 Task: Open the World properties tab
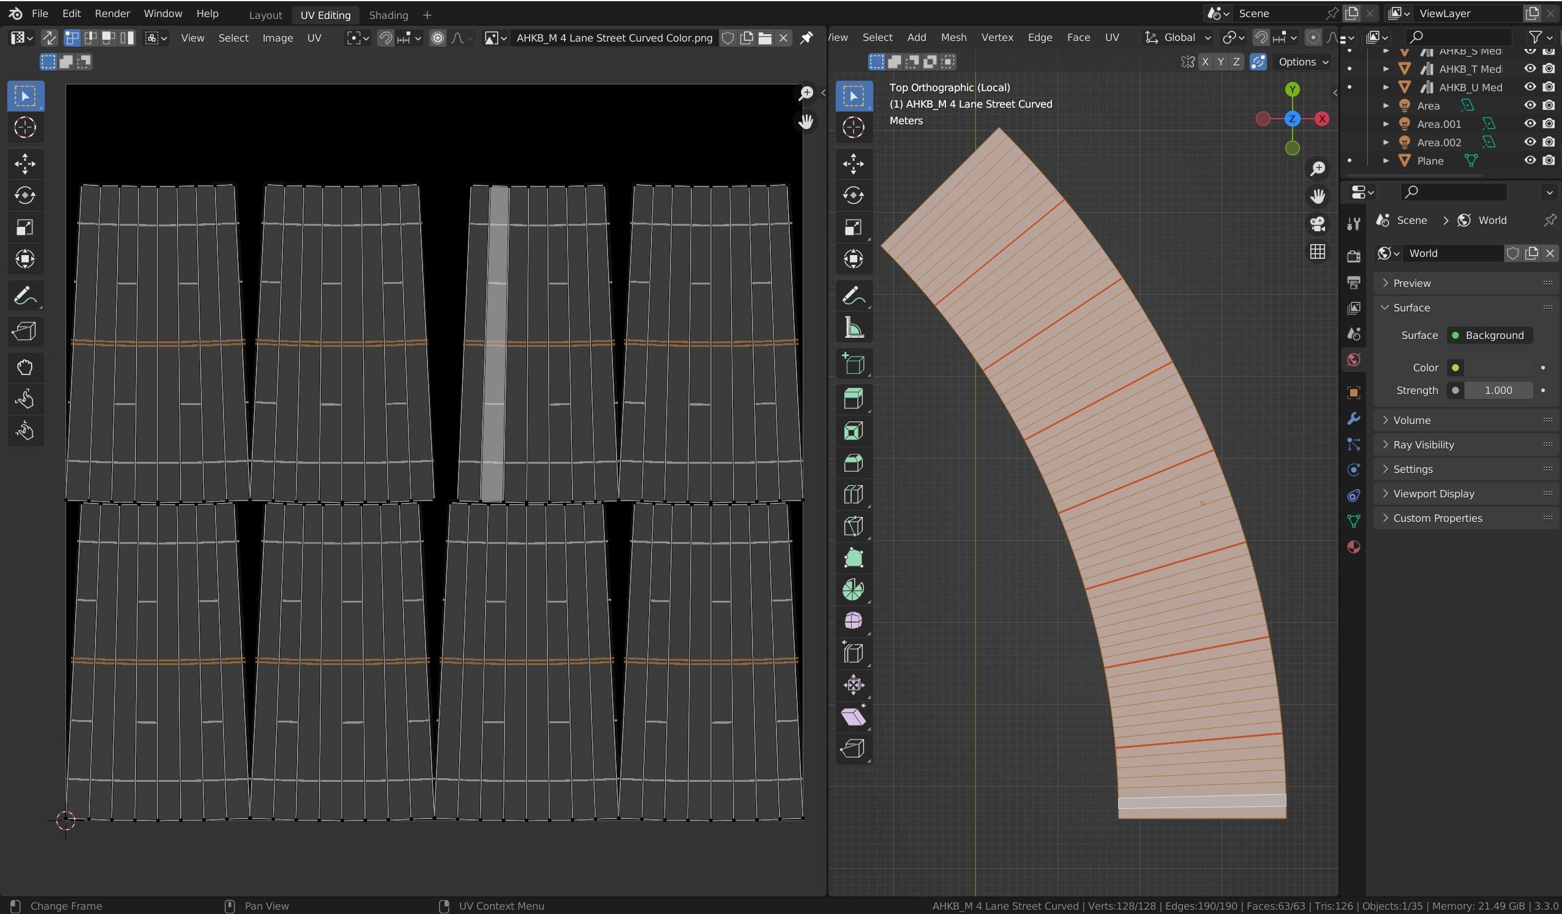pyautogui.click(x=1353, y=360)
